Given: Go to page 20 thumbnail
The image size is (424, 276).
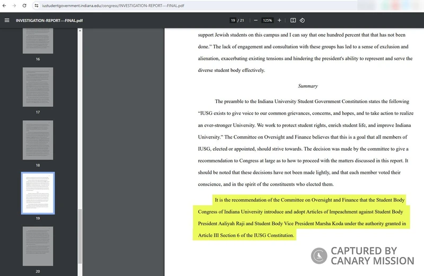Looking at the screenshot, I should (x=38, y=246).
